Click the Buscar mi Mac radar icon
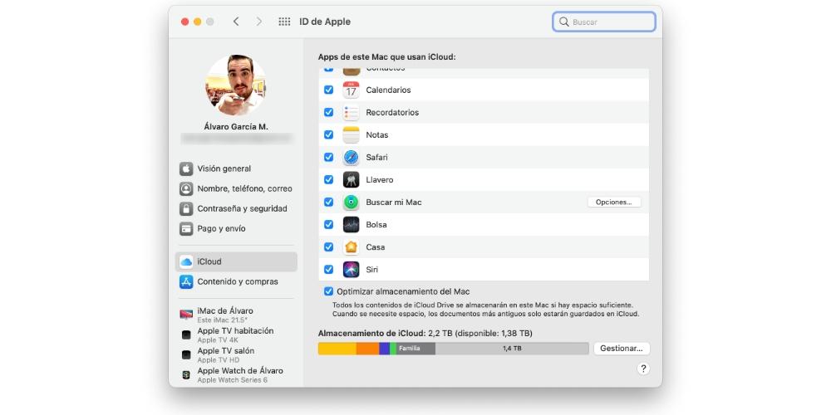This screenshot has height=415, width=831. [x=351, y=203]
